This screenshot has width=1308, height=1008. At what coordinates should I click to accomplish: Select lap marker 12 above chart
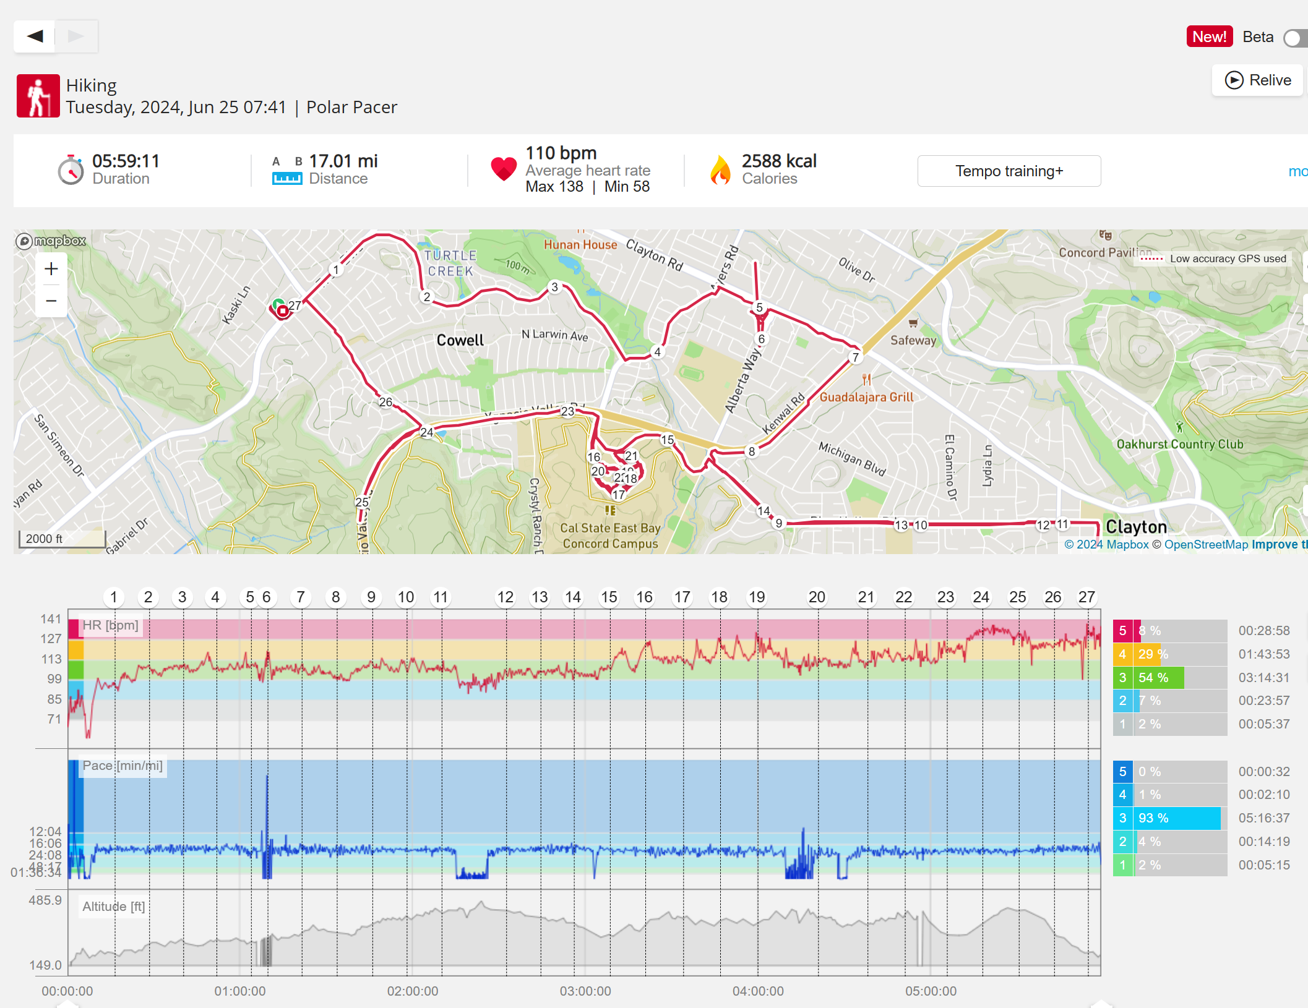pyautogui.click(x=505, y=597)
